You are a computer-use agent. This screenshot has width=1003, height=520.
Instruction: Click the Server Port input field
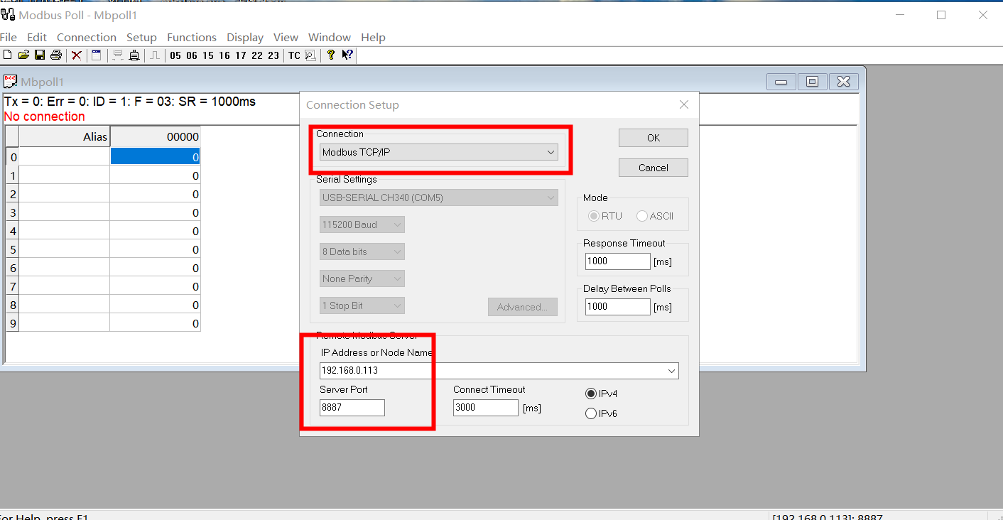point(352,408)
